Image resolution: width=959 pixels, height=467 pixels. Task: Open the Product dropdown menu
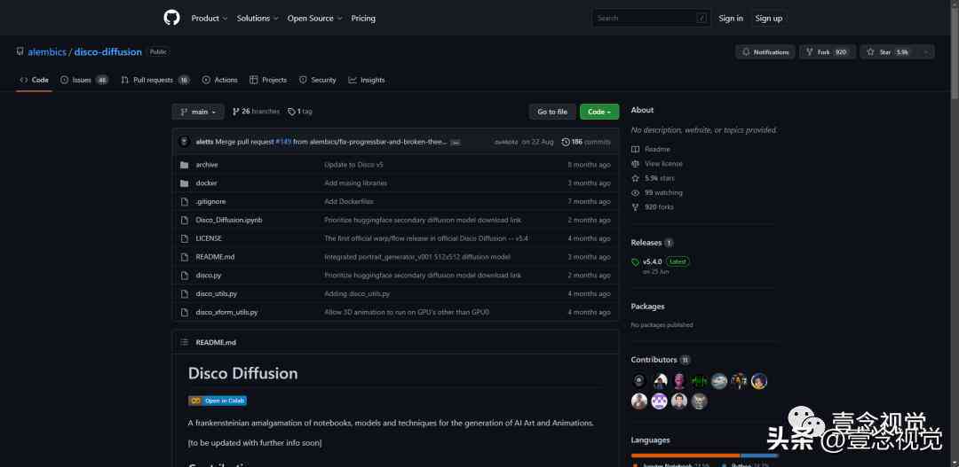210,19
